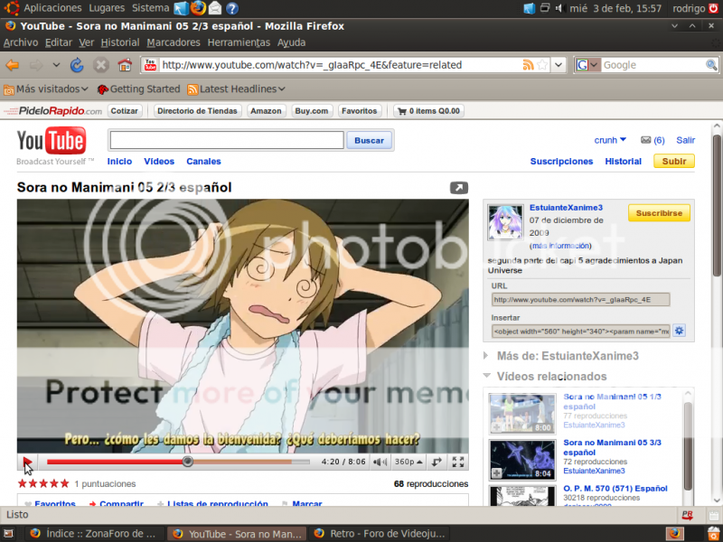Viewport: 723px width, 542px height.
Task: Rate the video with the five stars
Action: coord(43,484)
